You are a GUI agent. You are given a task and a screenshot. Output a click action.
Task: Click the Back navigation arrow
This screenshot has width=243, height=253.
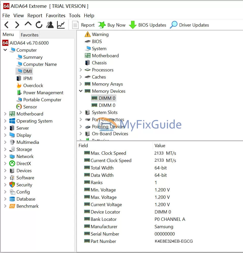[6, 25]
